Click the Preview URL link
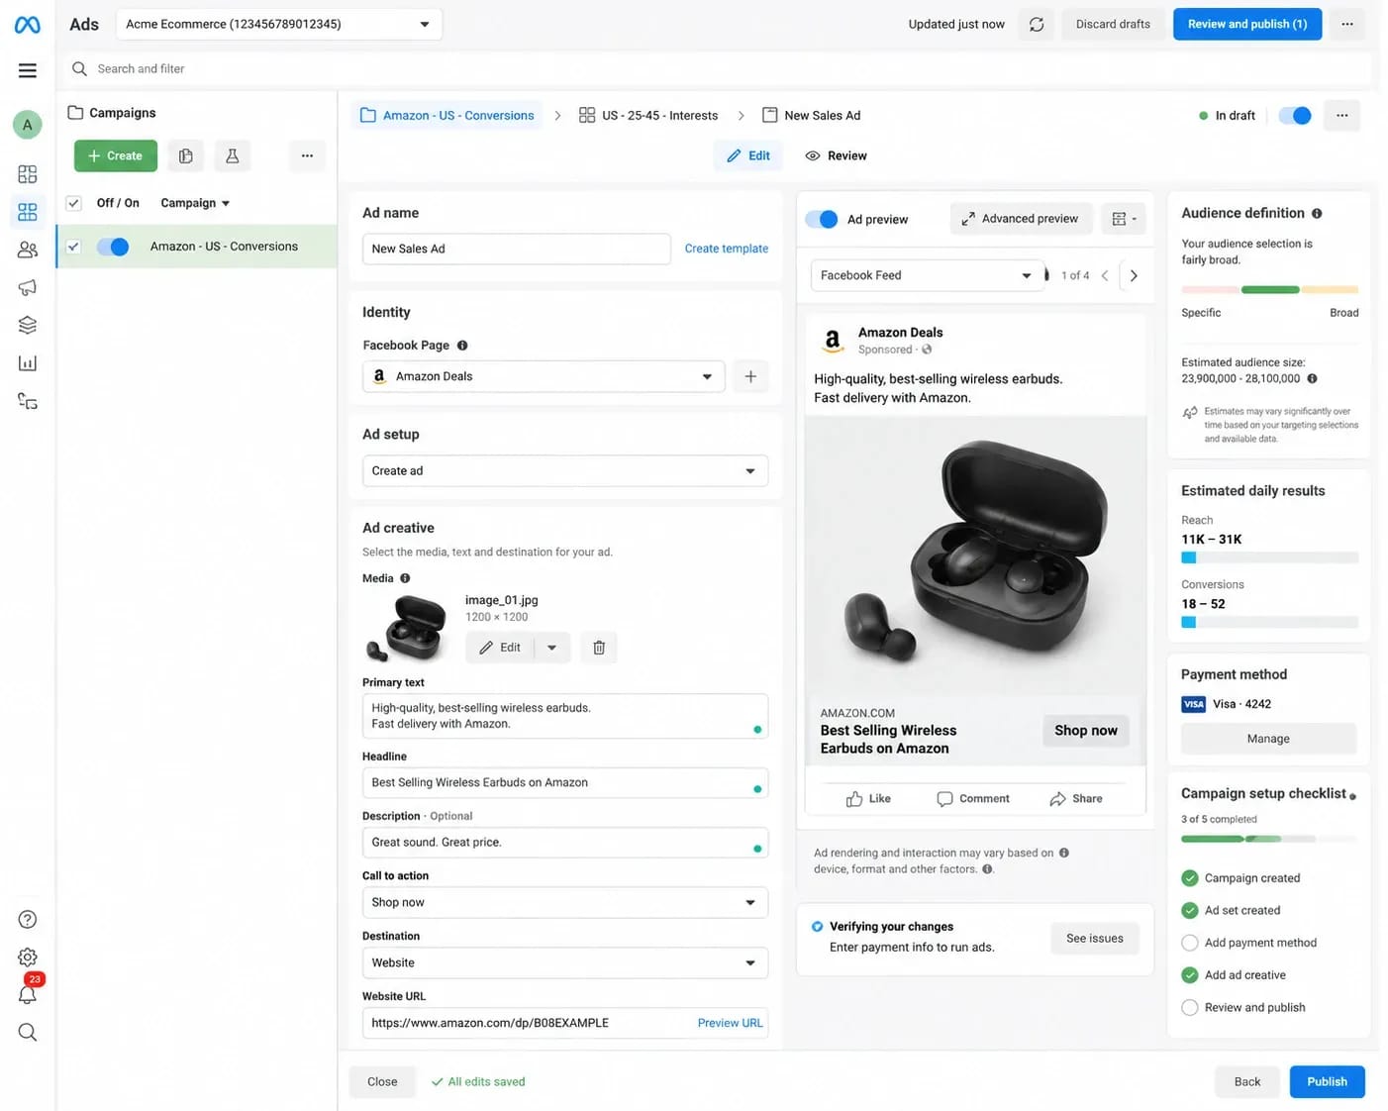 click(x=731, y=1023)
